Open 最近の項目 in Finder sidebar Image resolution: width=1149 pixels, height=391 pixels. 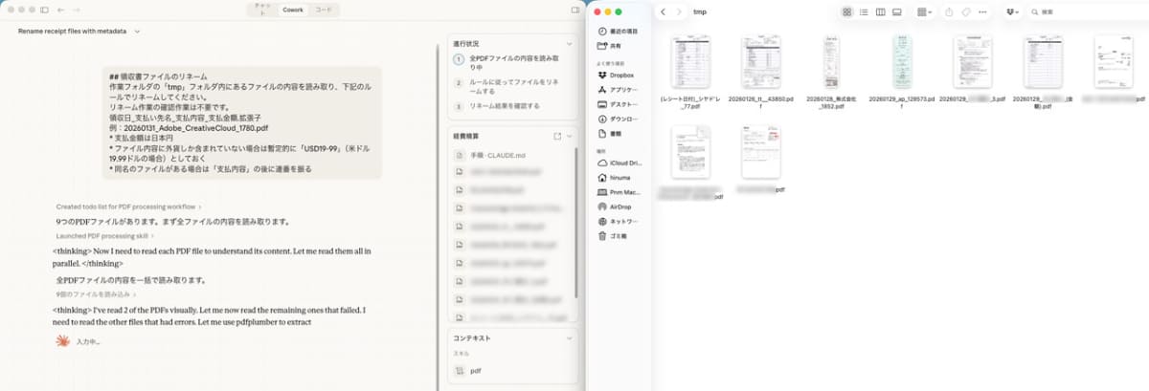point(618,32)
